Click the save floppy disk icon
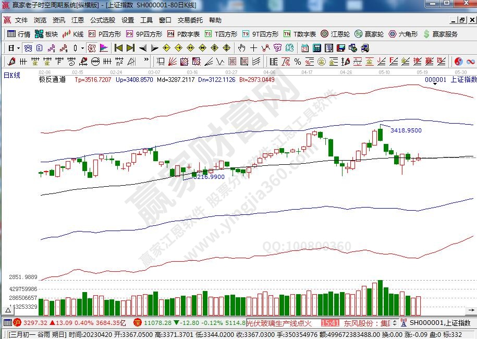Viewport: 477px width, 339px height. (x=341, y=48)
